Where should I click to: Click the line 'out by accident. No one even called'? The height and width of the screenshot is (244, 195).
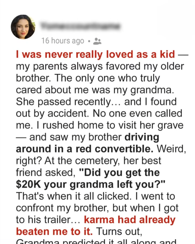pos(99,114)
